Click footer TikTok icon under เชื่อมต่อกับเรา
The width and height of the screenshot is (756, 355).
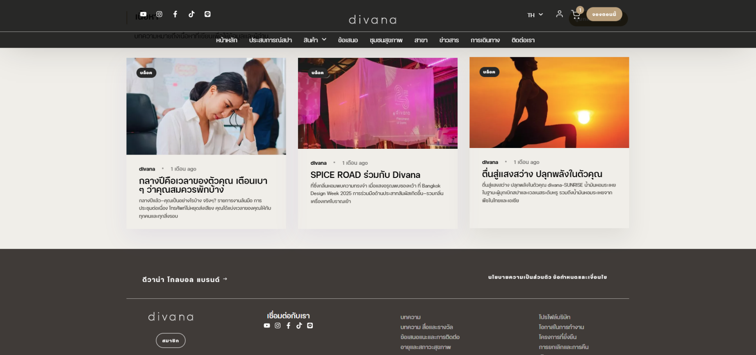coord(299,325)
